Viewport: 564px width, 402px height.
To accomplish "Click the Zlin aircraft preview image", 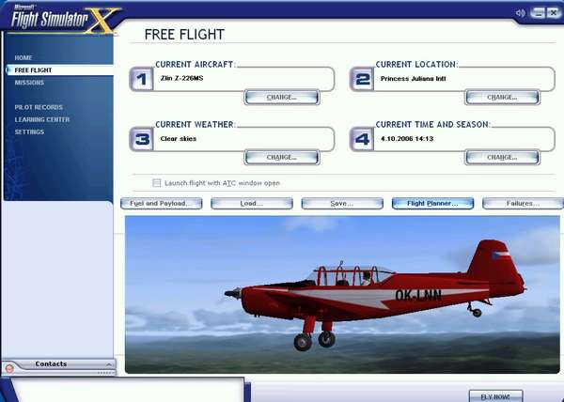I will tap(342, 295).
